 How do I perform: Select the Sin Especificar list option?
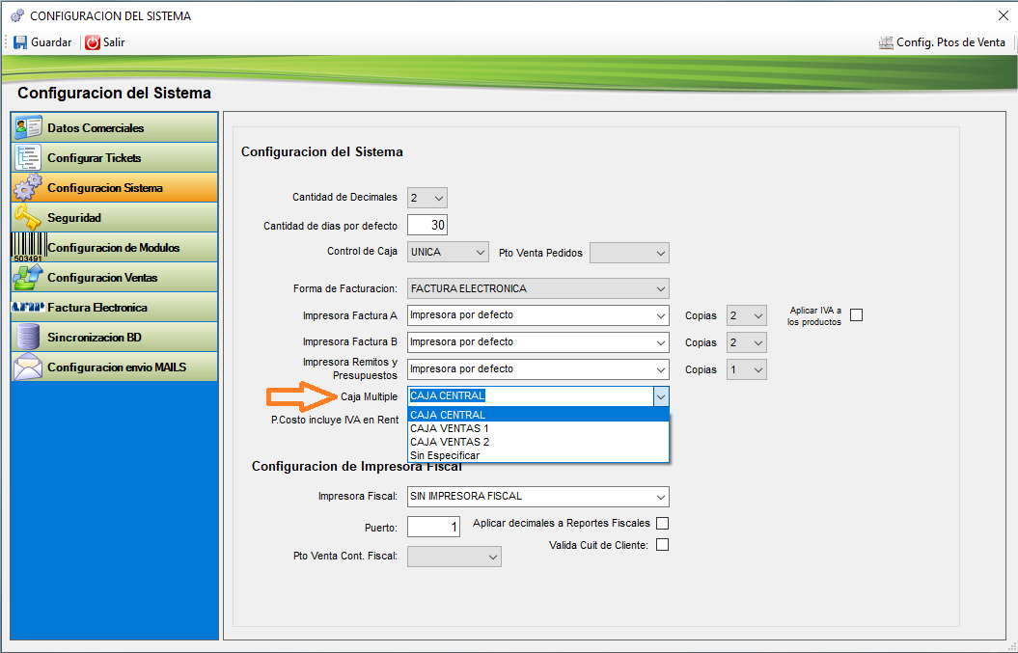(445, 455)
